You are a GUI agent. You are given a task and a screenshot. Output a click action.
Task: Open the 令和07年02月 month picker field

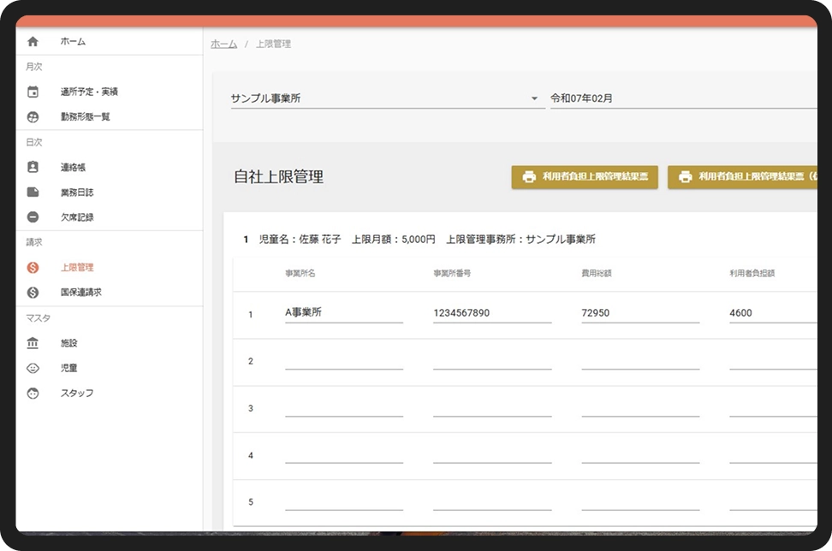click(x=683, y=98)
